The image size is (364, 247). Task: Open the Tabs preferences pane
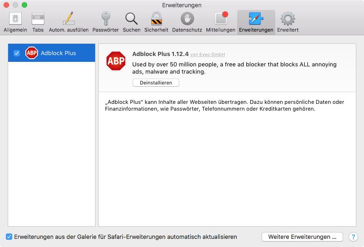[x=38, y=22]
